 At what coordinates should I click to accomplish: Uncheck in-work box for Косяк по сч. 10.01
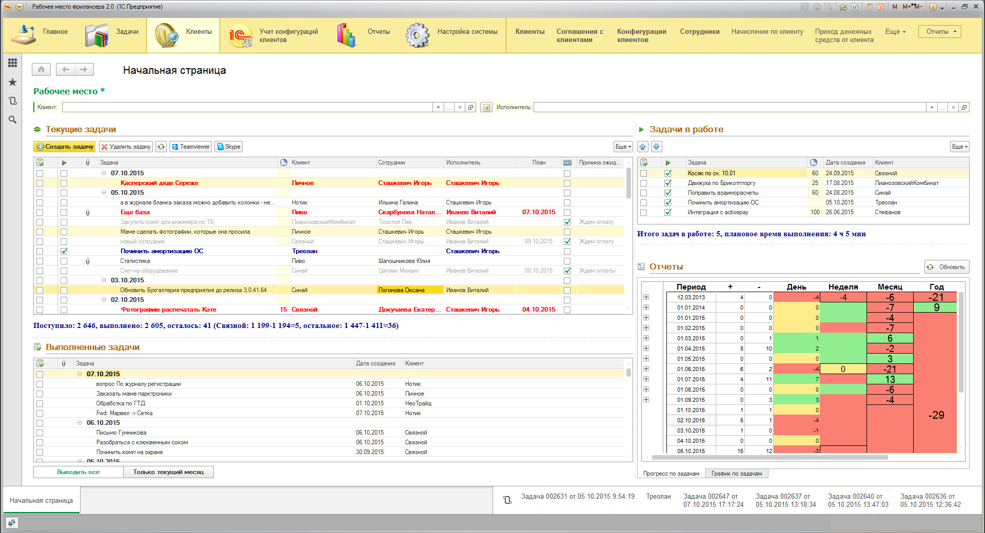667,173
